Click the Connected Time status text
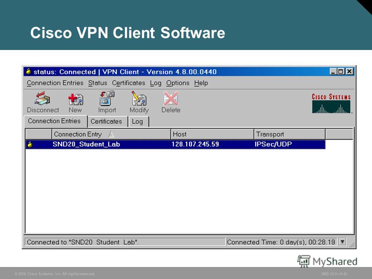 click(281, 242)
